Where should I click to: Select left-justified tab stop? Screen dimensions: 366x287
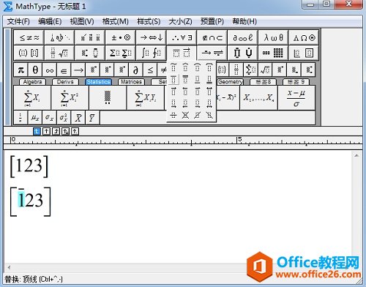point(37,132)
